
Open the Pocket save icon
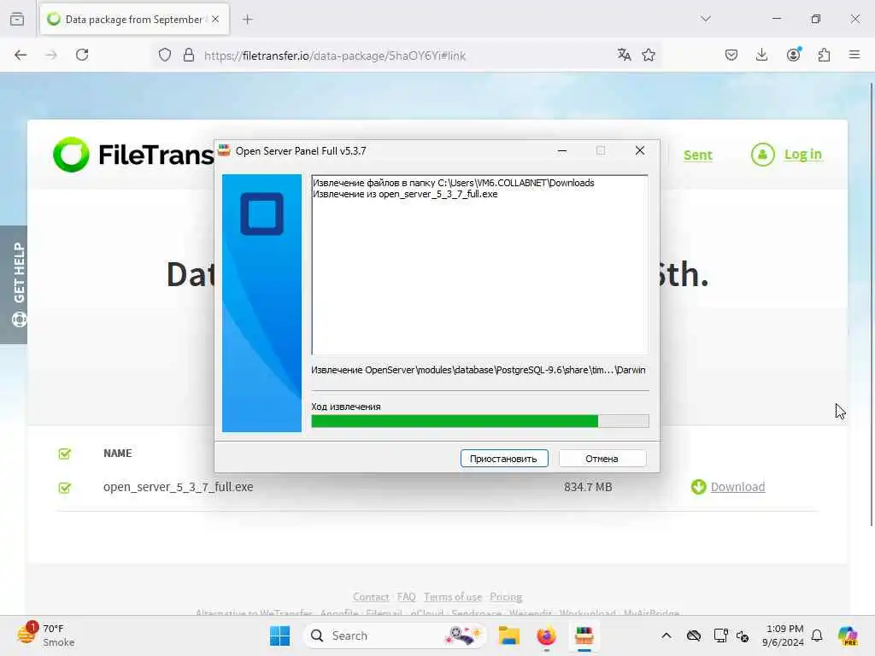coord(731,55)
